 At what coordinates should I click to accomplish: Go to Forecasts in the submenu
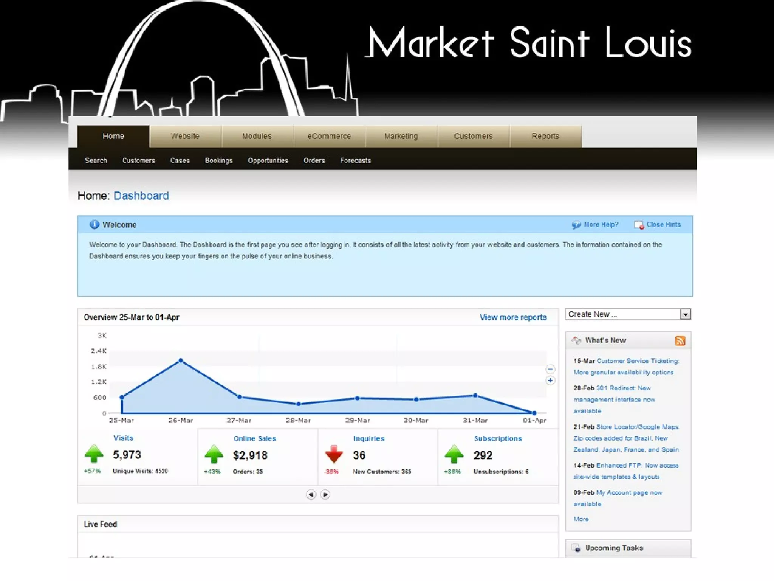355,160
